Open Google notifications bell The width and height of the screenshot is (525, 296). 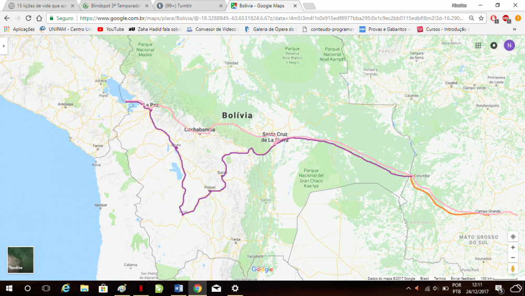click(493, 45)
